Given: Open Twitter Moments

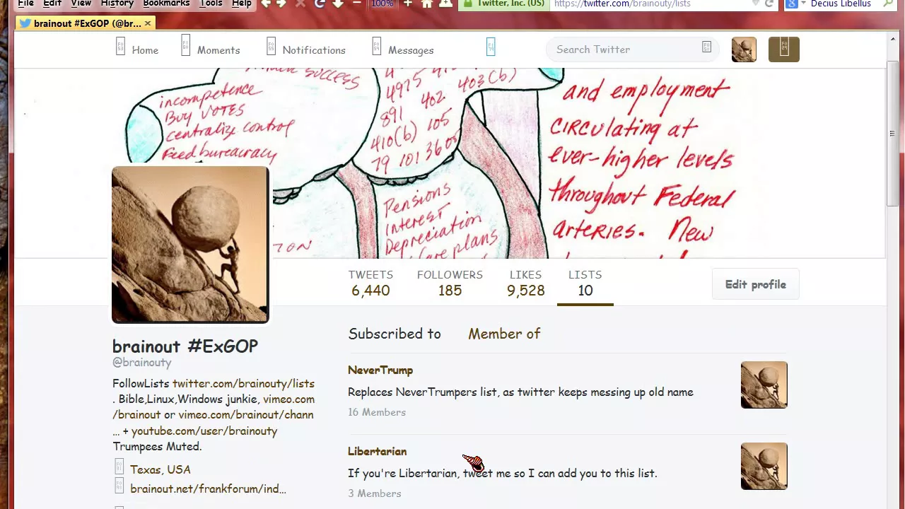Looking at the screenshot, I should [211, 49].
